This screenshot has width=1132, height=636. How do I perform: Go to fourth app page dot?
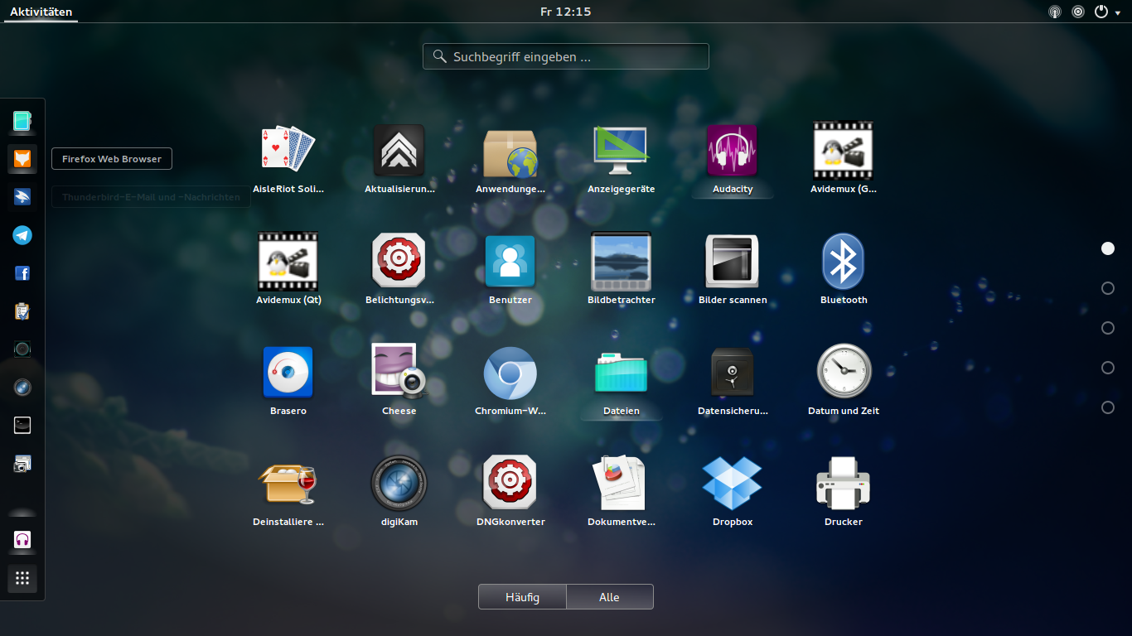(x=1108, y=368)
